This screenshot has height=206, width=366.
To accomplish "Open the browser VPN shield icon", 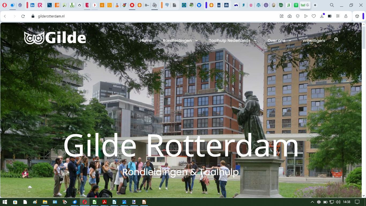I will [x=298, y=16].
